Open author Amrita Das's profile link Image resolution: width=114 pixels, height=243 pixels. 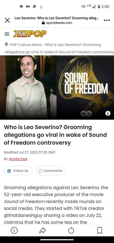click(18, 159)
